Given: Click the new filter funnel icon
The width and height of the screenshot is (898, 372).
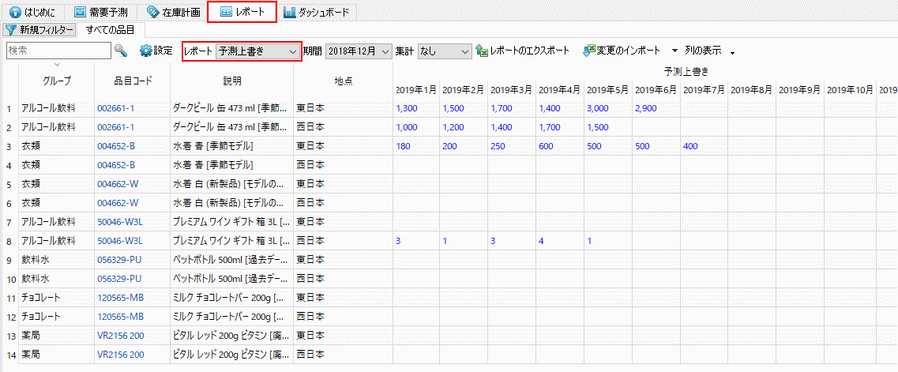Looking at the screenshot, I should (10, 30).
